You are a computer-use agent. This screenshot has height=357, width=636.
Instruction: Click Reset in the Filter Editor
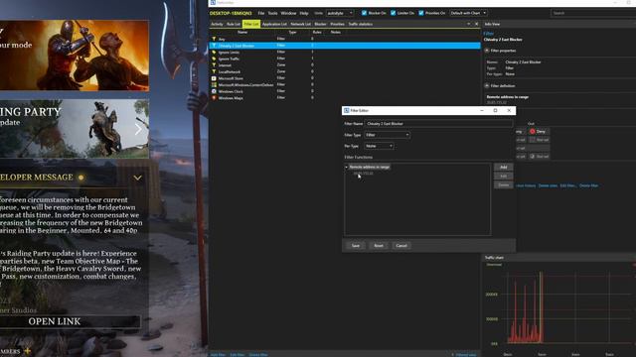pyautogui.click(x=379, y=246)
